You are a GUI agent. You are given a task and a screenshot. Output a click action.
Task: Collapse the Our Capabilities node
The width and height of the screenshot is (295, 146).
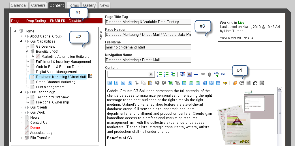click(21, 41)
